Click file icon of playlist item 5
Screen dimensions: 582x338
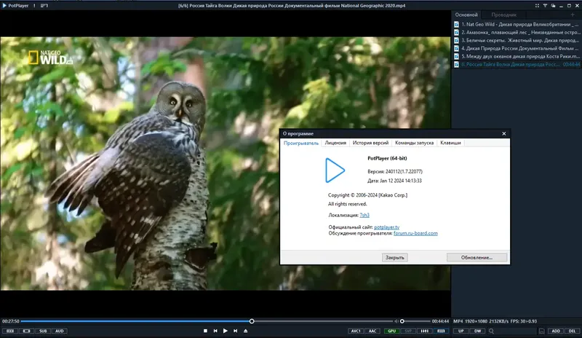tap(457, 56)
